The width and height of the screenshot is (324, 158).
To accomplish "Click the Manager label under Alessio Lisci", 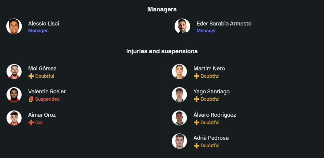I will click(x=38, y=31).
